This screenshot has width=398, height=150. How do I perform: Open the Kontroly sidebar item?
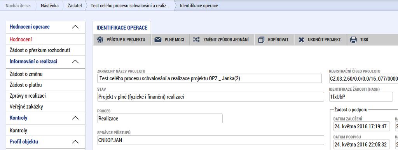45,131
